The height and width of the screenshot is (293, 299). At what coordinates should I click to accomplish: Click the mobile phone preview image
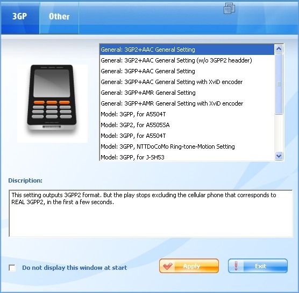coord(52,103)
